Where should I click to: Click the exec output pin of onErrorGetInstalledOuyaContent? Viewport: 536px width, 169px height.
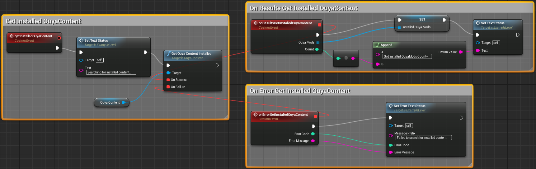(x=314, y=126)
